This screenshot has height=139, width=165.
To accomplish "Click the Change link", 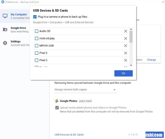I will (151, 60).
